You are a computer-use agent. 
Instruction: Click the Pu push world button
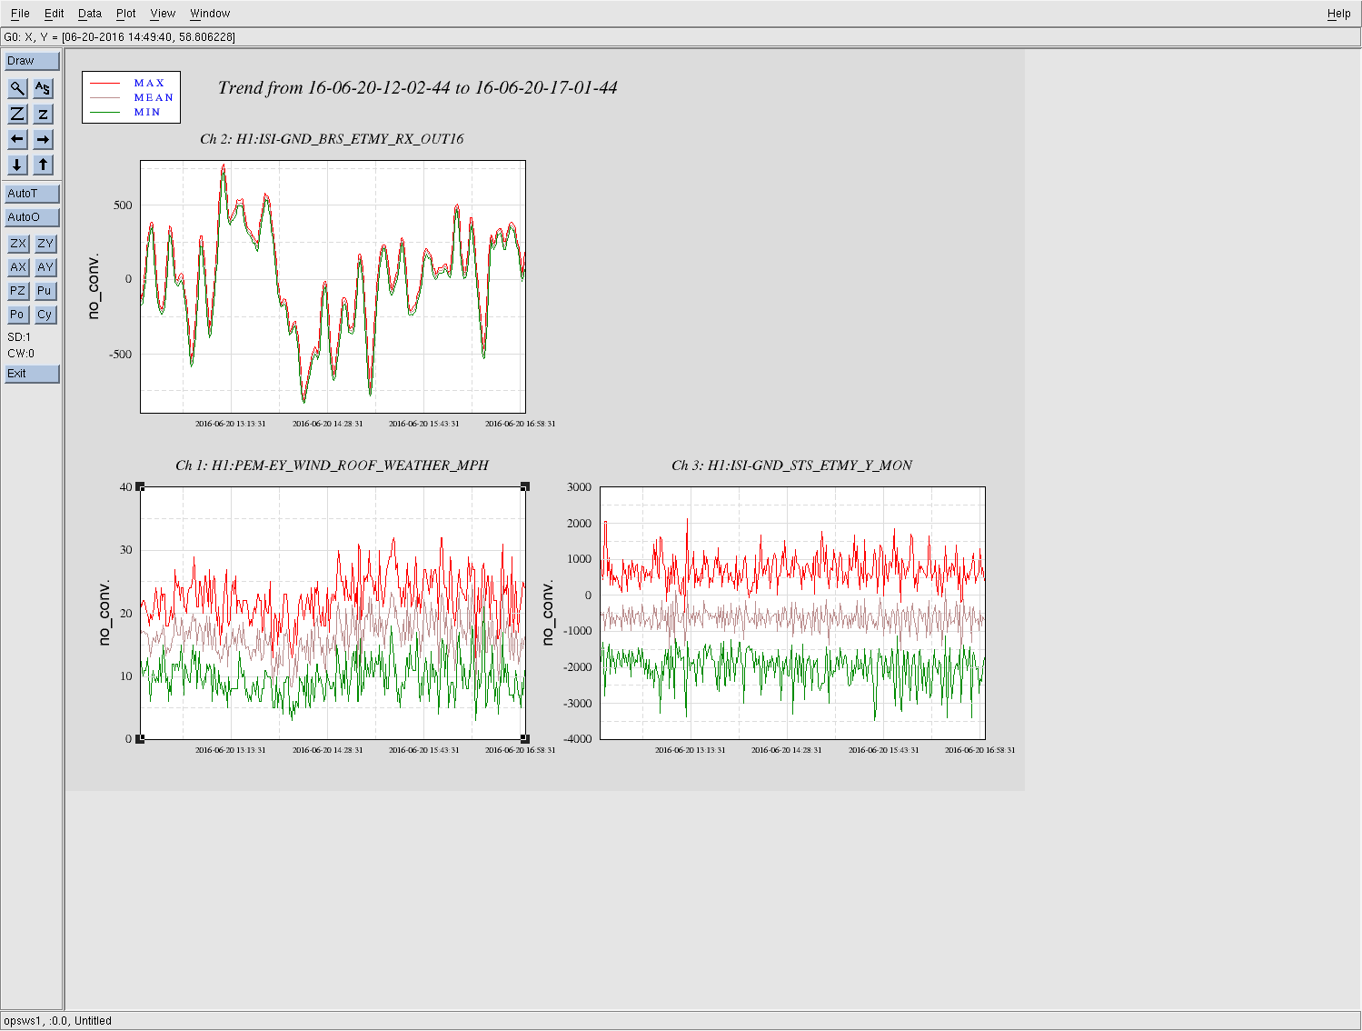[x=45, y=291]
